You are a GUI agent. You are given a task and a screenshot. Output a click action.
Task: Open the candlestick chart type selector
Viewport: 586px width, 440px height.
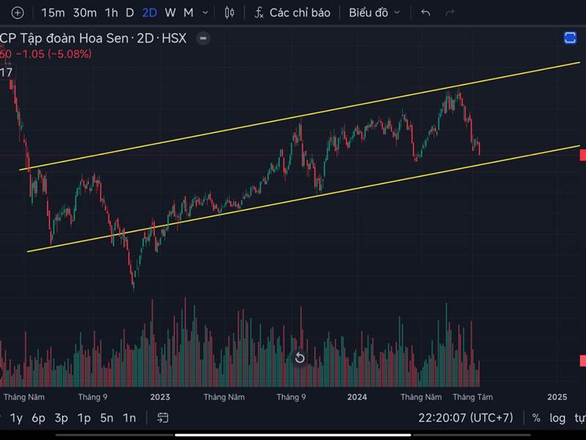click(229, 13)
